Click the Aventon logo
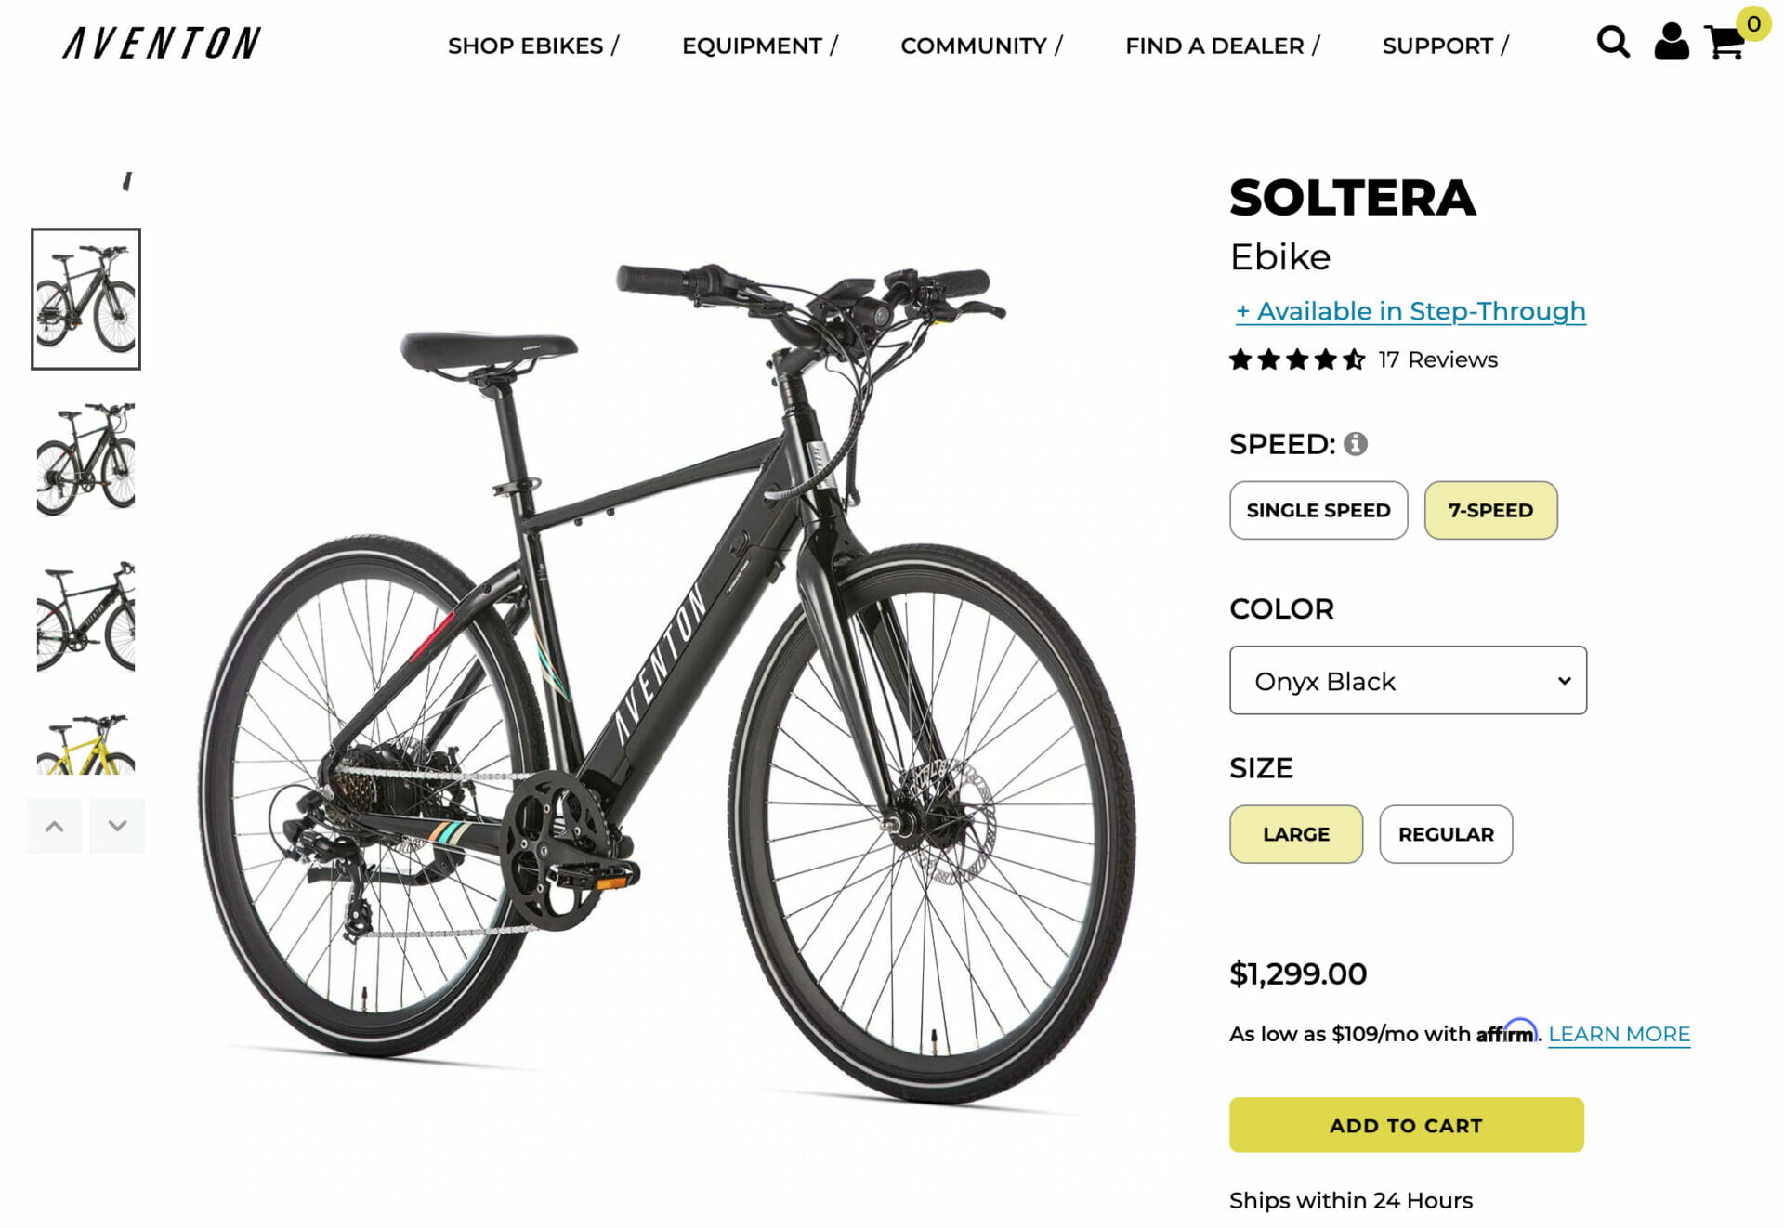 [158, 43]
